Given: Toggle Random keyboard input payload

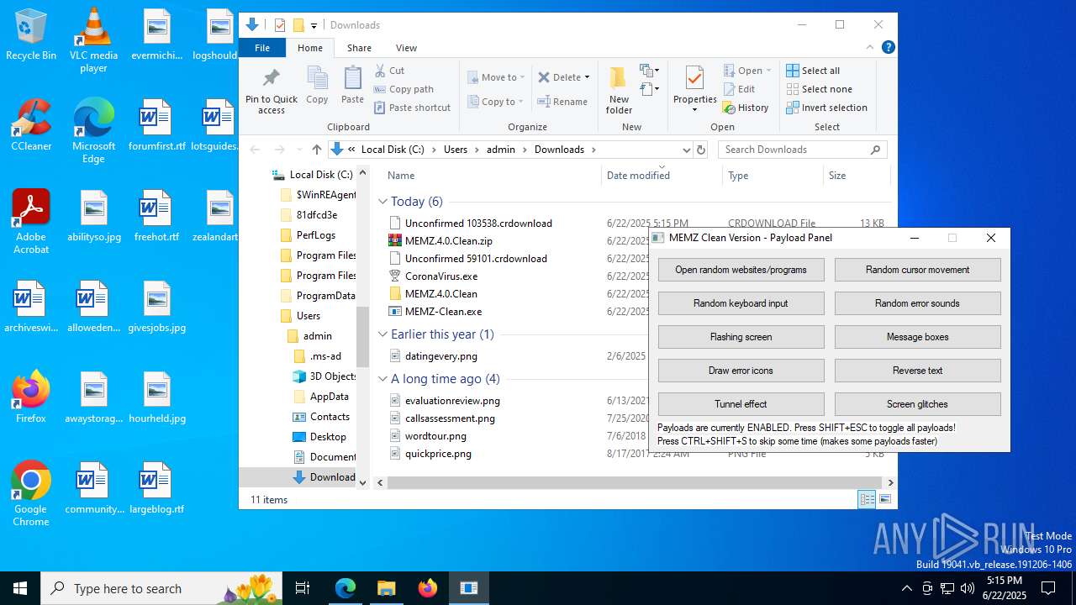Looking at the screenshot, I should (741, 303).
